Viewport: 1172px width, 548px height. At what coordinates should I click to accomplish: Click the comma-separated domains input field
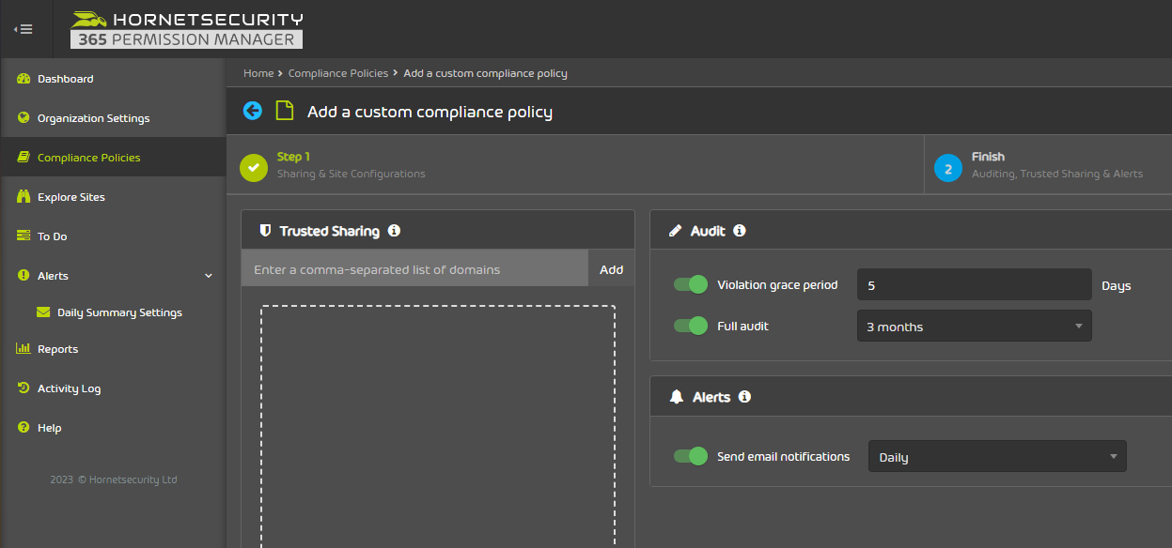tap(414, 268)
